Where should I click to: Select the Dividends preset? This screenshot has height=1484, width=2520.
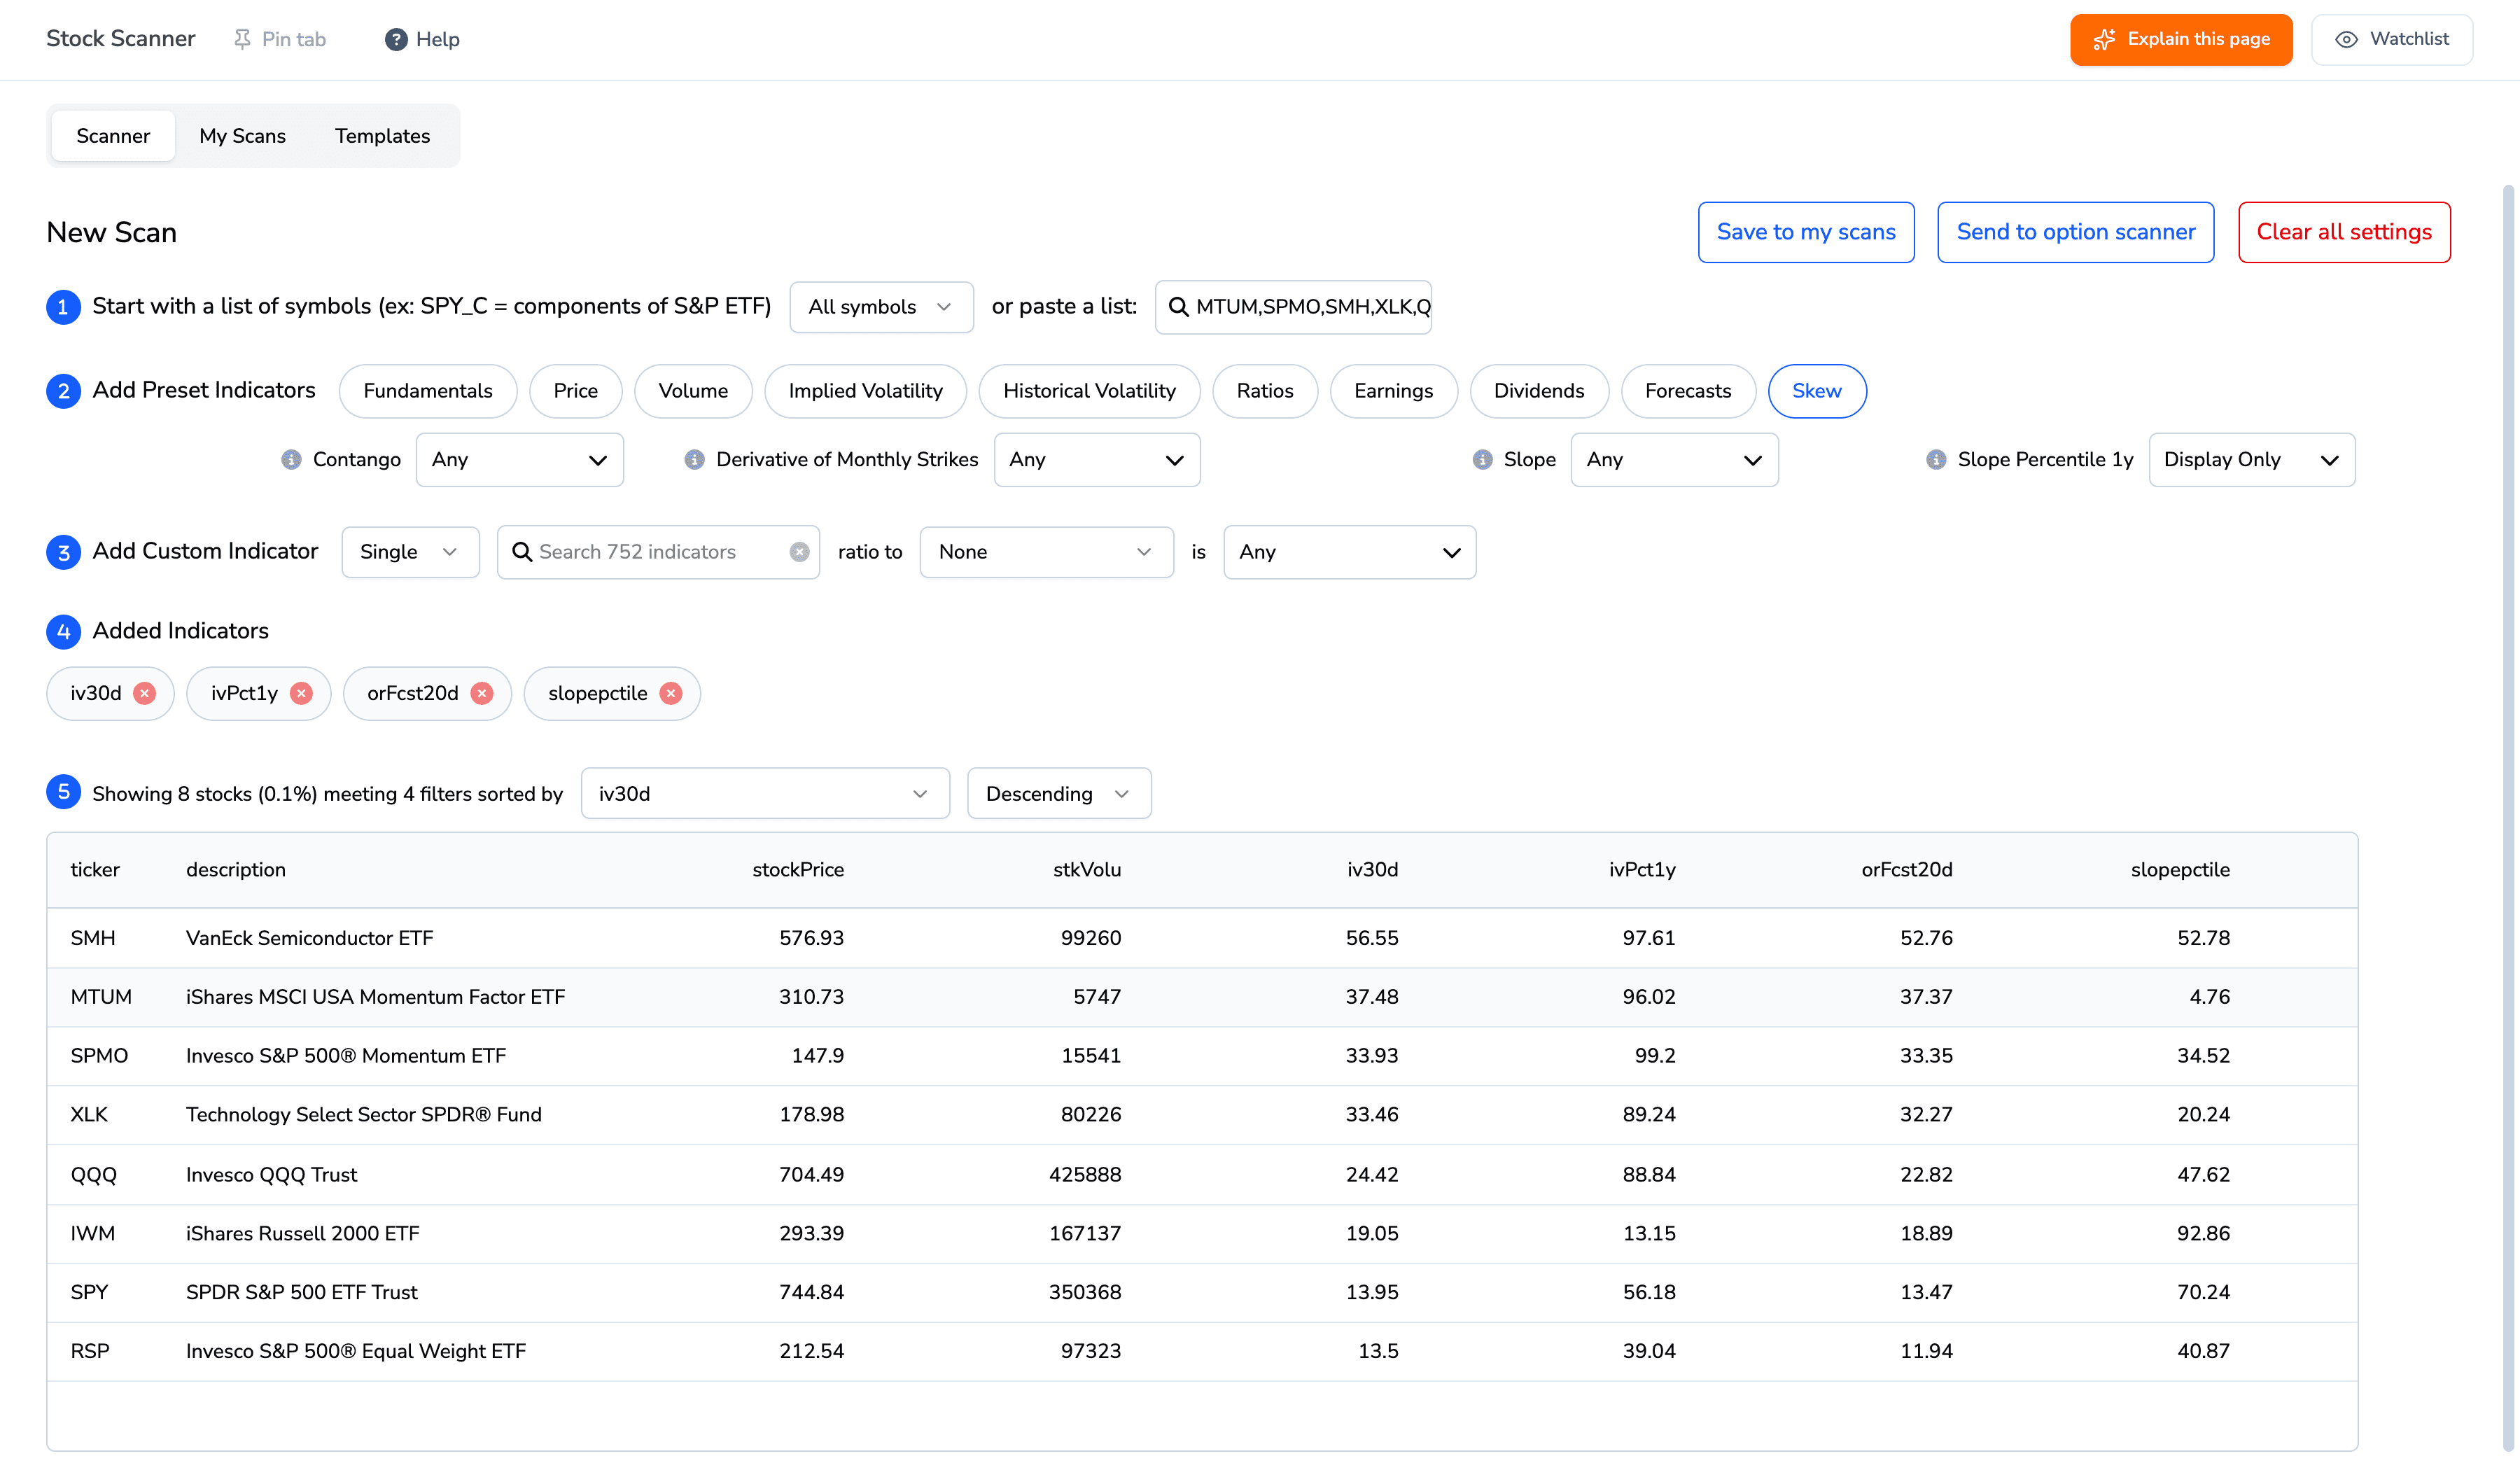(1539, 391)
